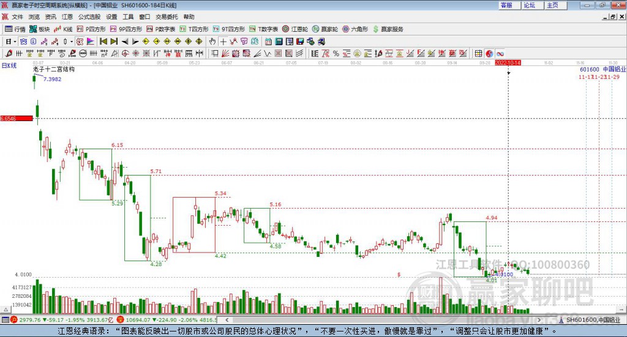Step chart backward with left arrow
The width and height of the screenshot is (627, 337).
point(125,42)
